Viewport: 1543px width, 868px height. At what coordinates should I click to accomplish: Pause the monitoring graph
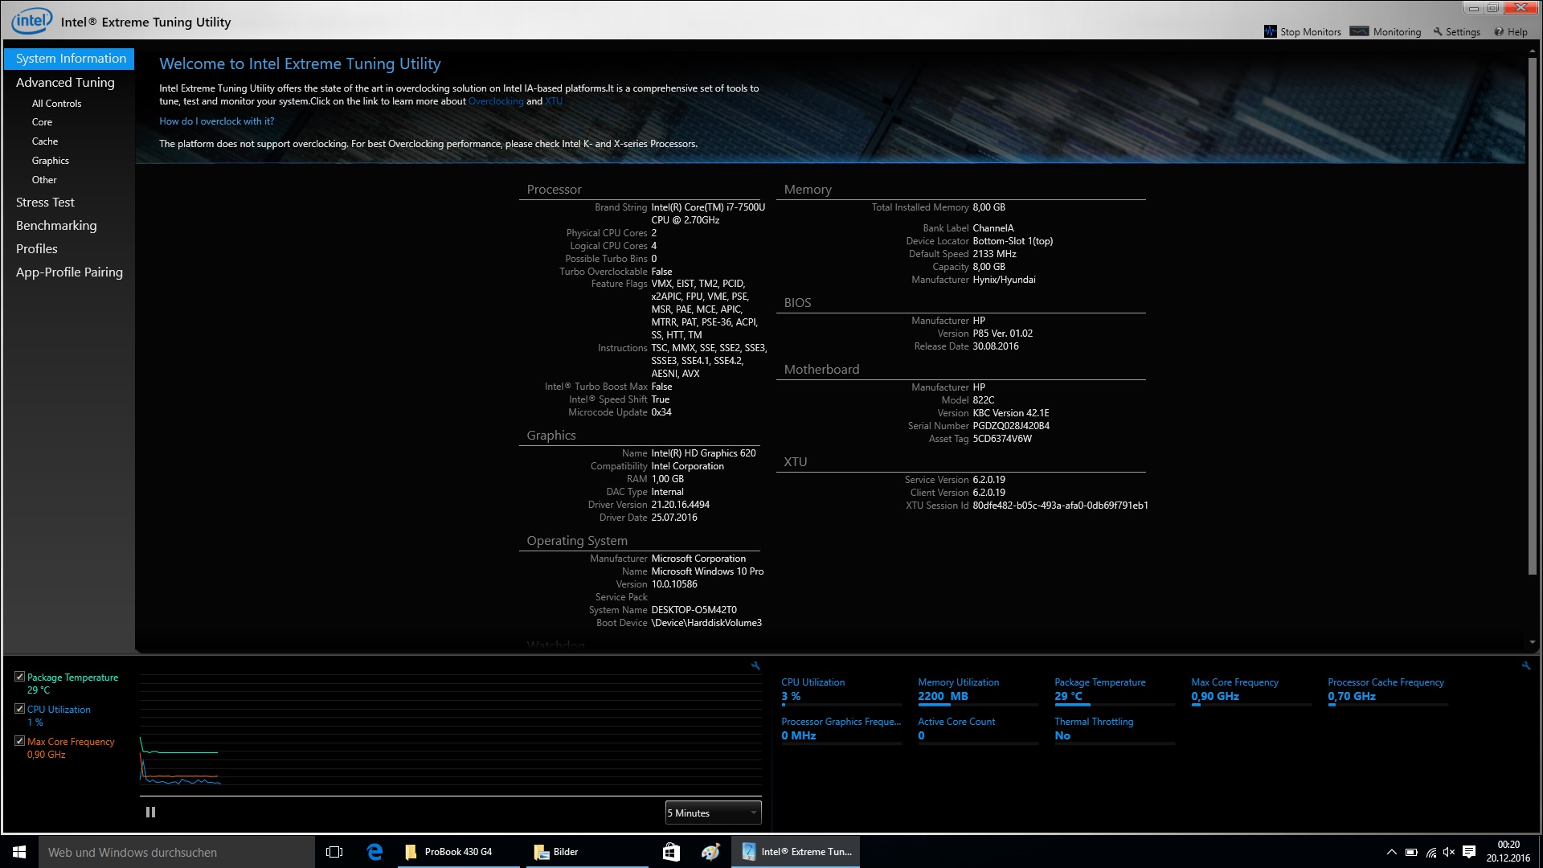(150, 813)
